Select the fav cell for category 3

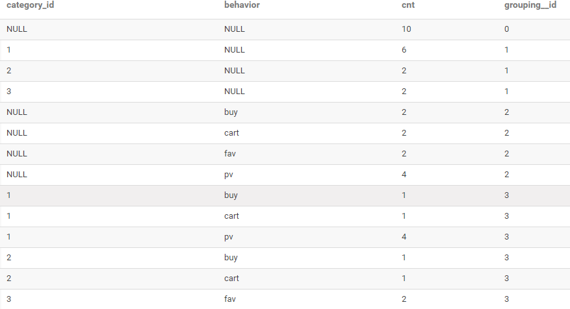pyautogui.click(x=229, y=299)
